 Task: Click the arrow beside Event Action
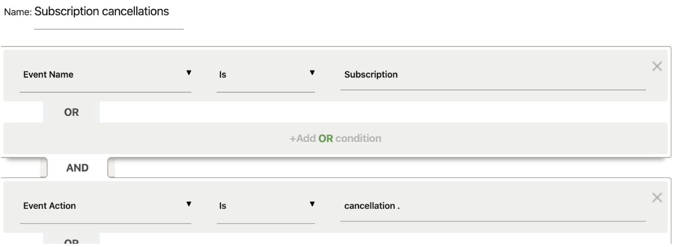188,204
